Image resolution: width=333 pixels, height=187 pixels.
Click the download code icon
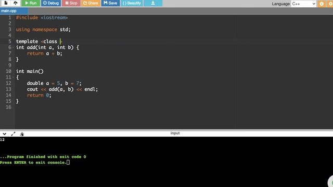(x=153, y=3)
